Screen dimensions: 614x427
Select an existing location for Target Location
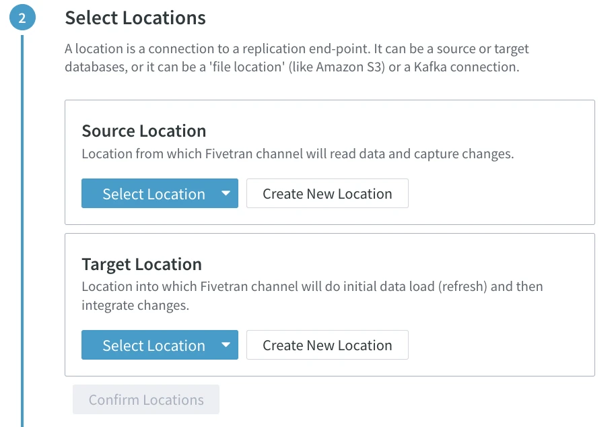click(x=153, y=345)
